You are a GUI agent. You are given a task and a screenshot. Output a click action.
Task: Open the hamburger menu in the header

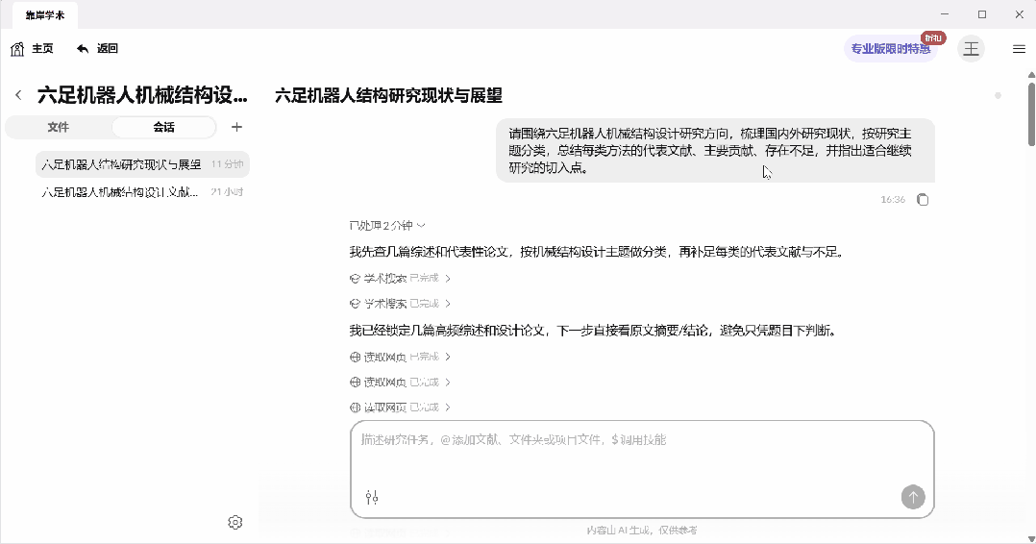tap(1019, 49)
